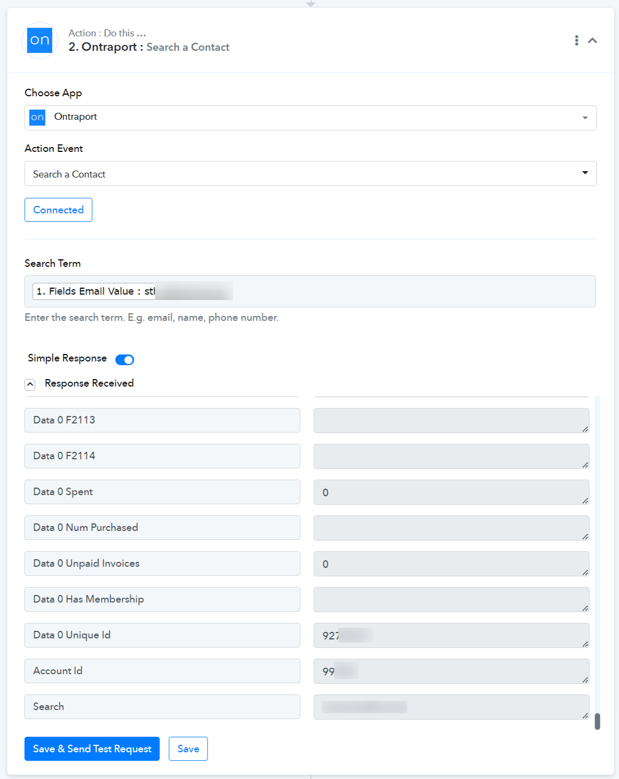619x779 pixels.
Task: Click the Search value box
Action: (451, 707)
